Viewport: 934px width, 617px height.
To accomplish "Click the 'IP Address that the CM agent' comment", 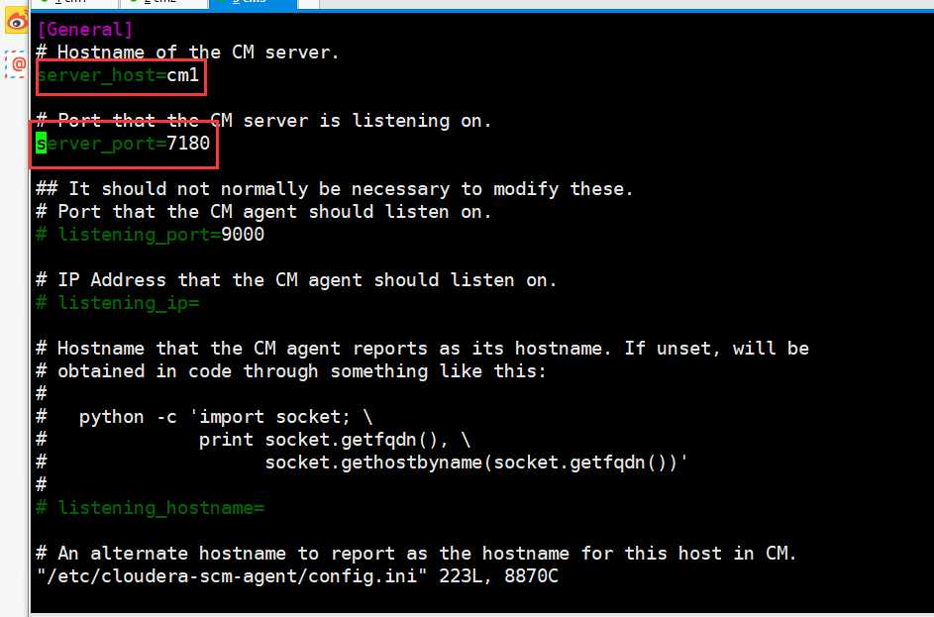I will (x=296, y=280).
